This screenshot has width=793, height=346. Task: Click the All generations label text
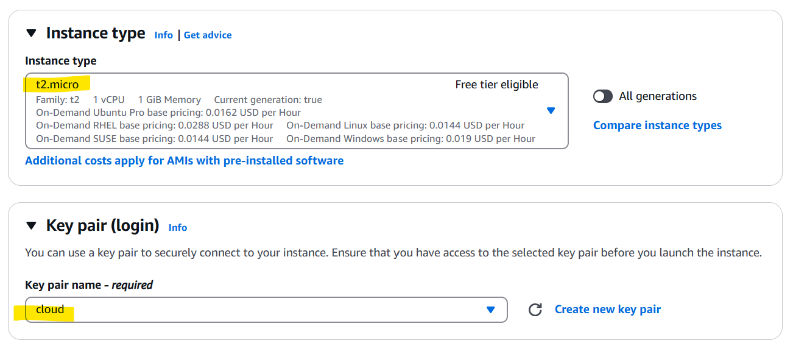pyautogui.click(x=658, y=96)
